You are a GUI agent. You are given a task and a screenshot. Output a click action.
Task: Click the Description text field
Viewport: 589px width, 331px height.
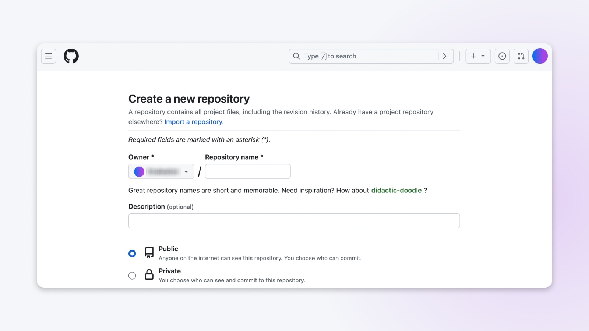pyautogui.click(x=294, y=221)
